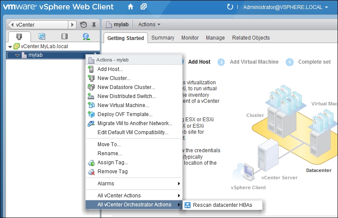The height and width of the screenshot is (218, 338).
Task: Click the Rescan datacenter HBAs workflow icon
Action: (x=187, y=205)
